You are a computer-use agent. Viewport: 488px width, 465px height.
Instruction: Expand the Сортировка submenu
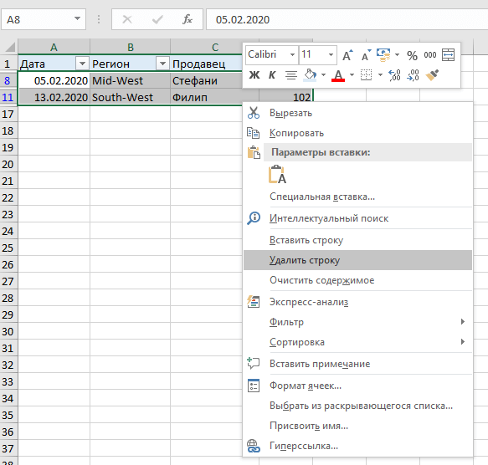click(358, 342)
